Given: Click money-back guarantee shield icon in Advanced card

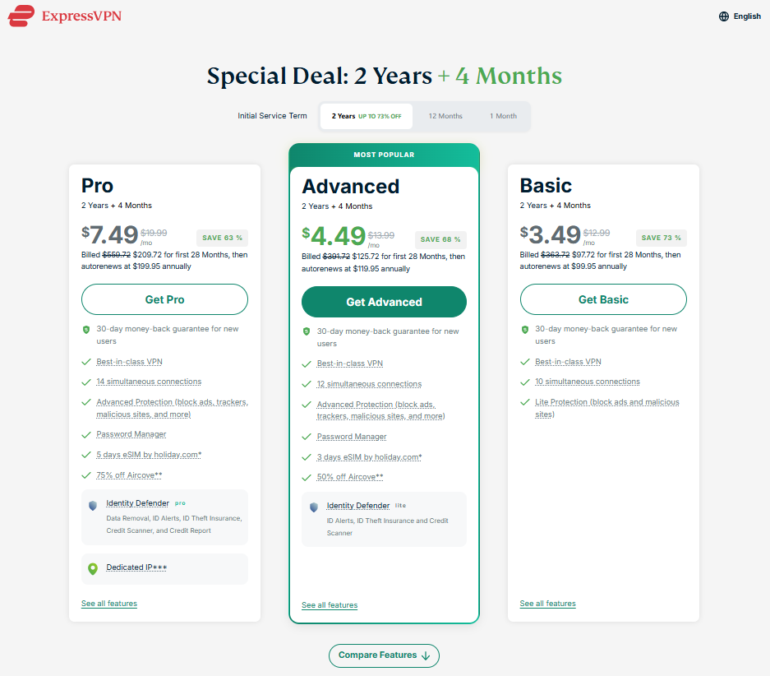Looking at the screenshot, I should [307, 331].
